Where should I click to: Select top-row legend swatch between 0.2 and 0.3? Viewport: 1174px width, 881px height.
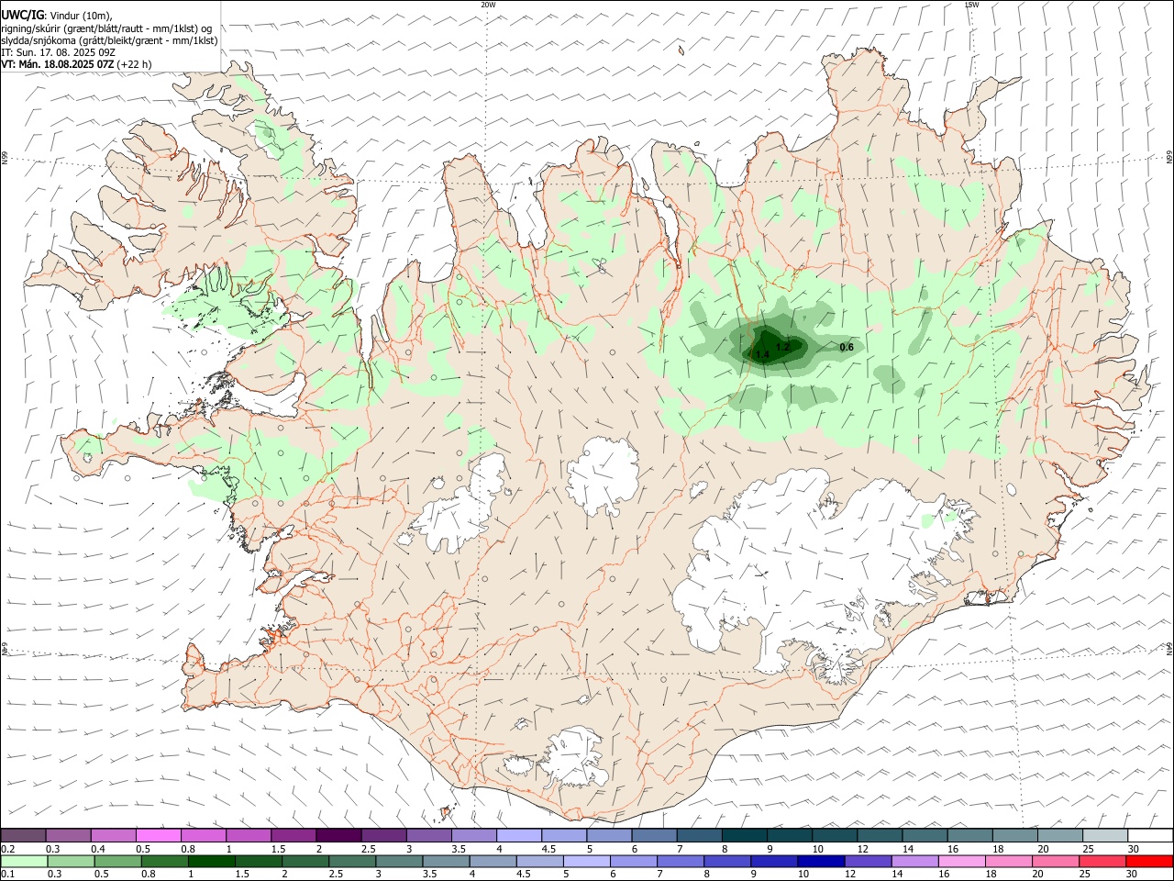(x=24, y=835)
